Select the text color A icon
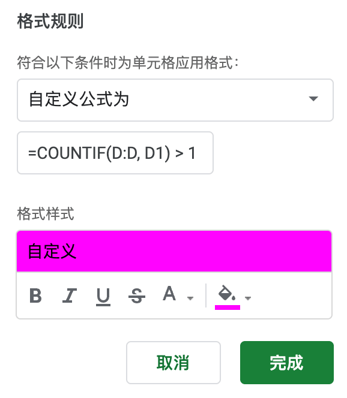The width and height of the screenshot is (347, 398). [169, 294]
